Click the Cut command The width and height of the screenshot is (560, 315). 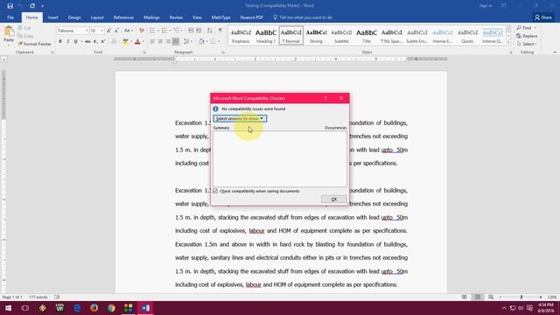(24, 28)
